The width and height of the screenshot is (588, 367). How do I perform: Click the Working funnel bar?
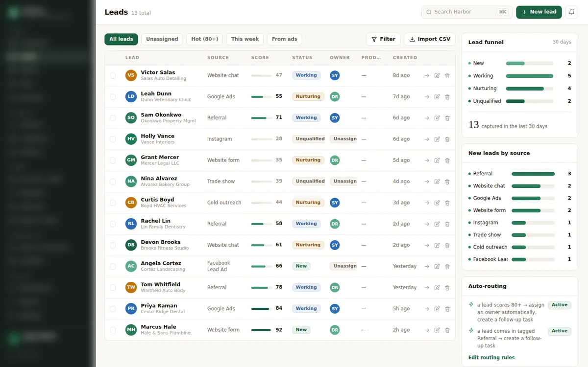point(530,76)
